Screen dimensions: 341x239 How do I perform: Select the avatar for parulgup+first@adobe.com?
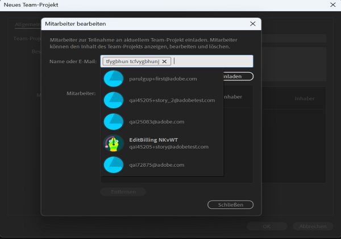(114, 79)
